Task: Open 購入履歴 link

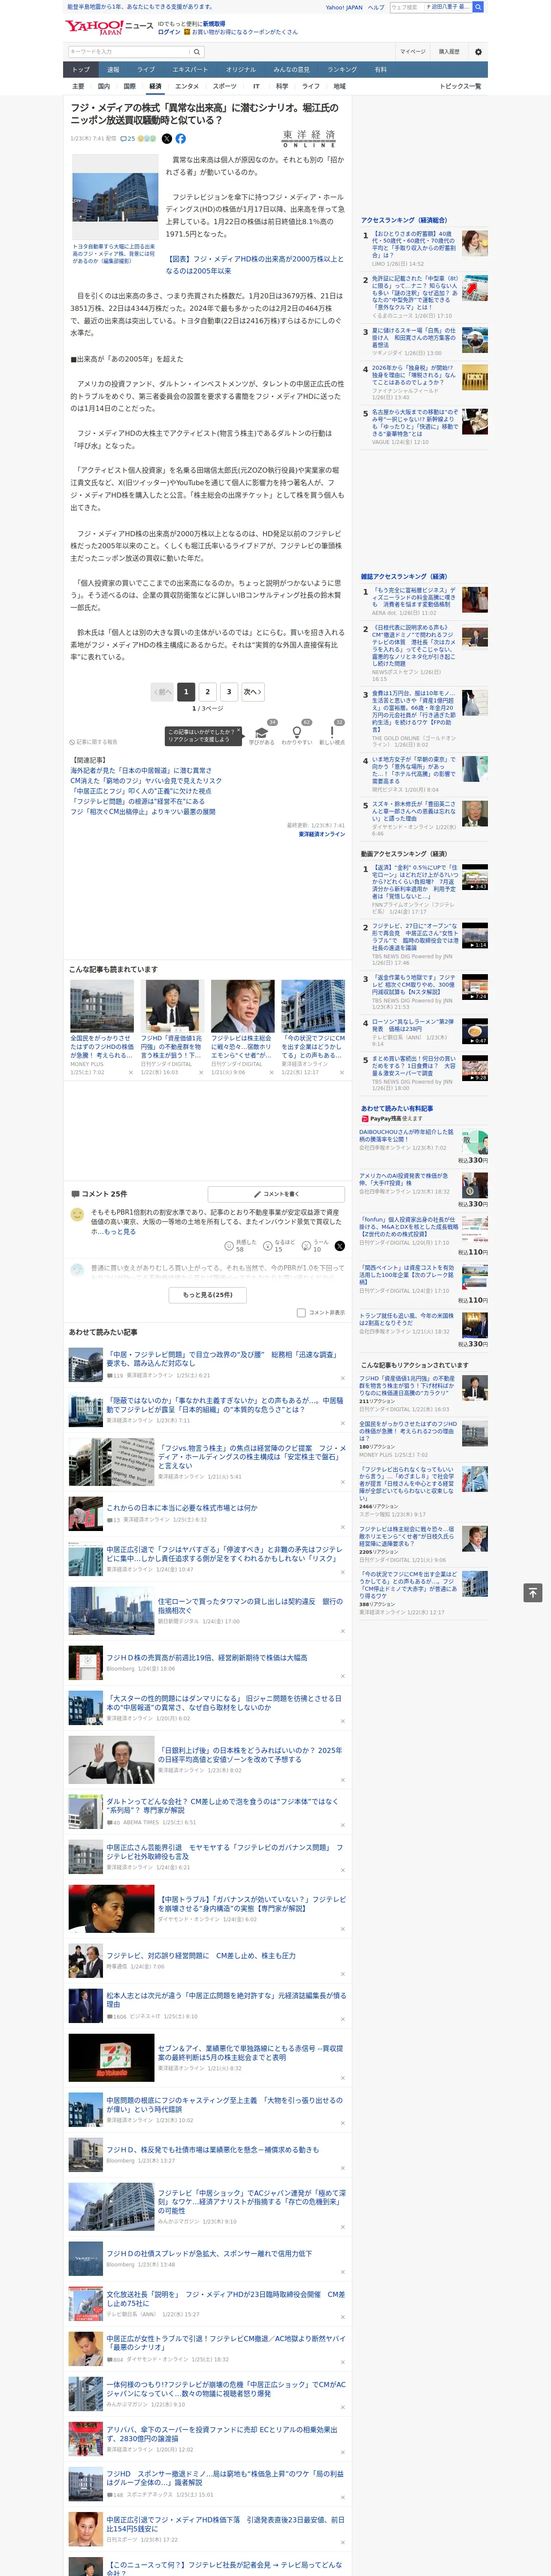Action: pos(449,51)
